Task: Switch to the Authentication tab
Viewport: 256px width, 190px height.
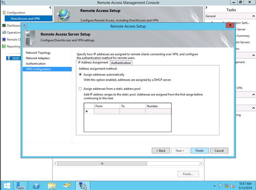Action: pos(121,63)
